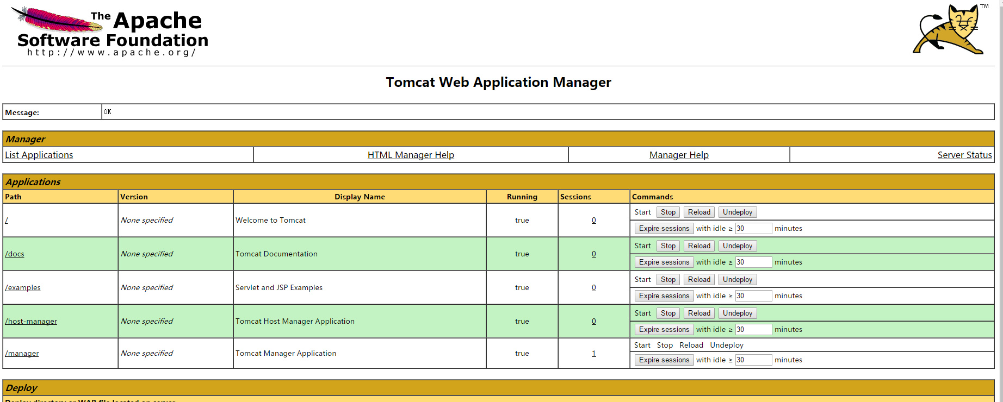The image size is (1003, 402).
Task: Open sessions count 1 for /manager
Action: click(x=594, y=353)
